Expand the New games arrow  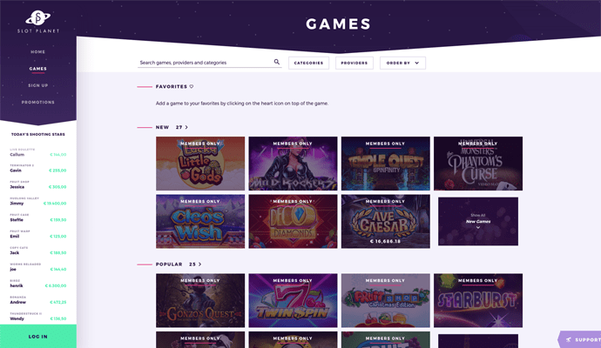tap(186, 127)
